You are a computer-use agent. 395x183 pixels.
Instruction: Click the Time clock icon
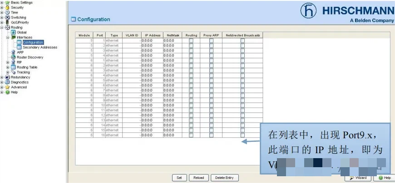coord(7,13)
